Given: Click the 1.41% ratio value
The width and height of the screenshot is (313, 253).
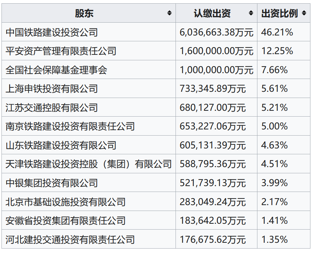Looking at the screenshot, I should (x=275, y=220).
